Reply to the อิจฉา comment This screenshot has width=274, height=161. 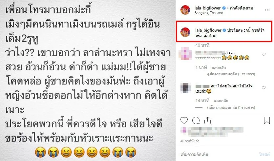pyautogui.click(x=219, y=68)
